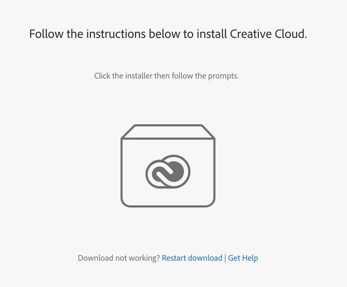Click the installer box illustration's top lid
The image size is (347, 287).
click(x=168, y=131)
